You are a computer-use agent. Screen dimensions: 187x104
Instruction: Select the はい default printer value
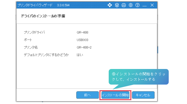tap(80, 55)
